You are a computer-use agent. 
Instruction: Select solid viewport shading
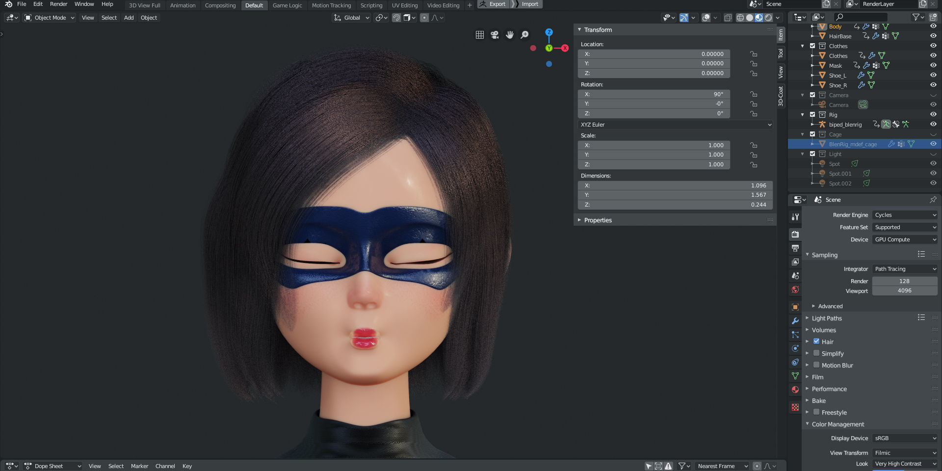tap(750, 18)
